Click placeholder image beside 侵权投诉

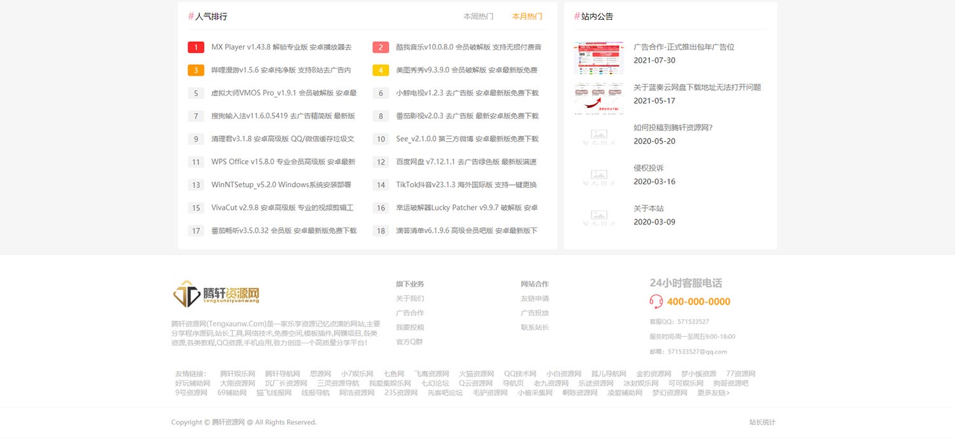pos(598,179)
